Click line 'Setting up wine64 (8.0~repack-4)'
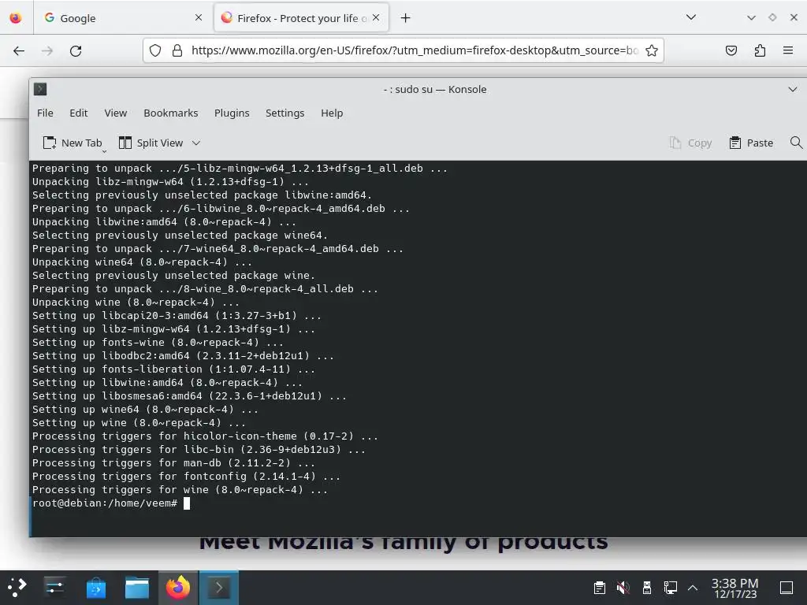 [x=145, y=410]
